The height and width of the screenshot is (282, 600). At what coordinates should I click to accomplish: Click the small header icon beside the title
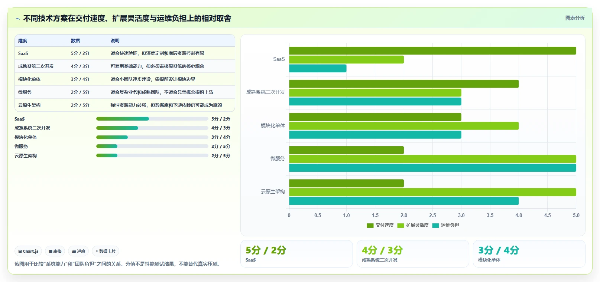(17, 19)
